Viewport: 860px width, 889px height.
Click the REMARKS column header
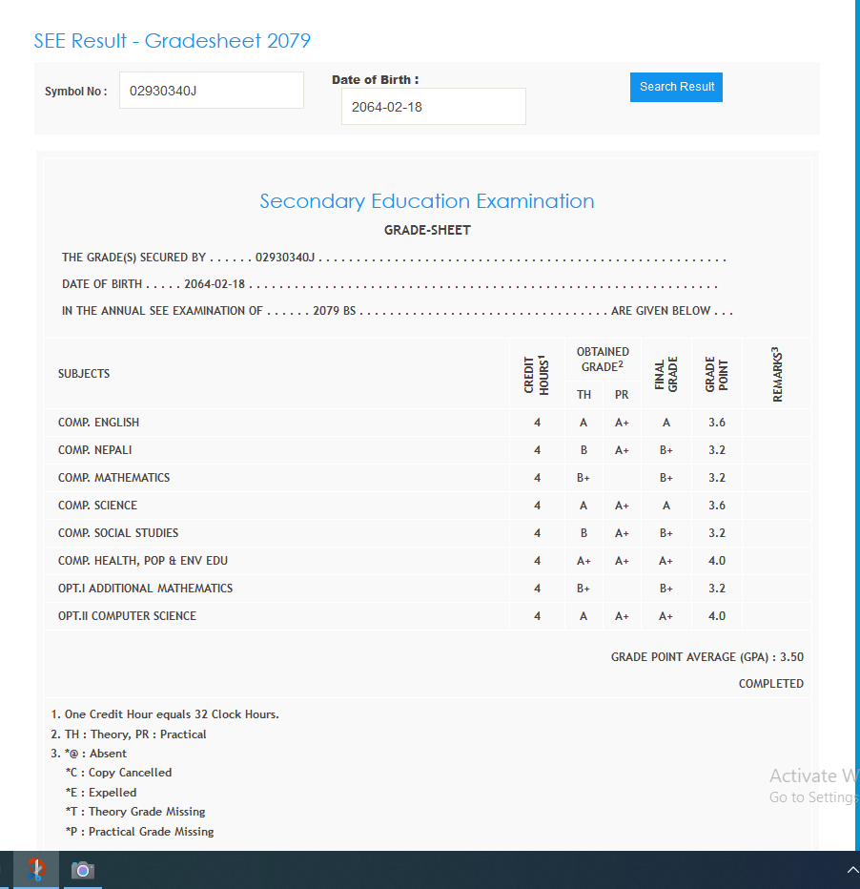[x=777, y=374]
